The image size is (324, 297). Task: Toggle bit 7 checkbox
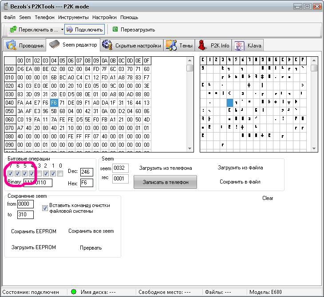click(10, 174)
